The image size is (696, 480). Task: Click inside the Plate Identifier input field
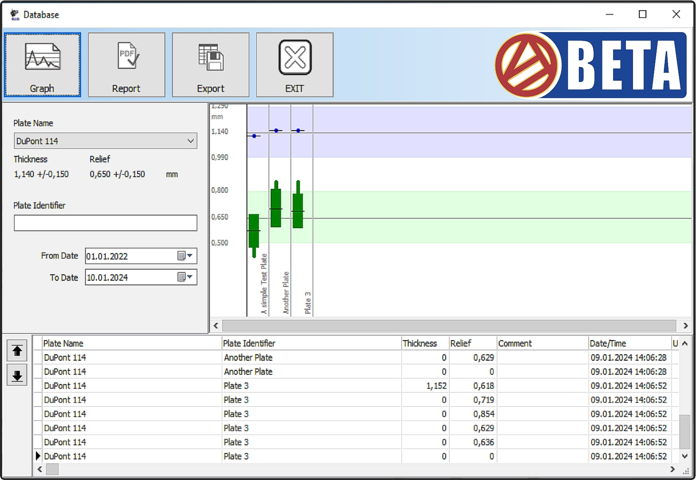[x=105, y=223]
